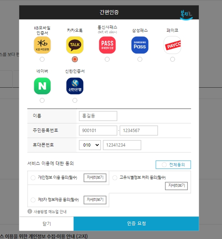The image size is (222, 239).
Task: Click the 카카오톡 label text
Action: (75, 30)
